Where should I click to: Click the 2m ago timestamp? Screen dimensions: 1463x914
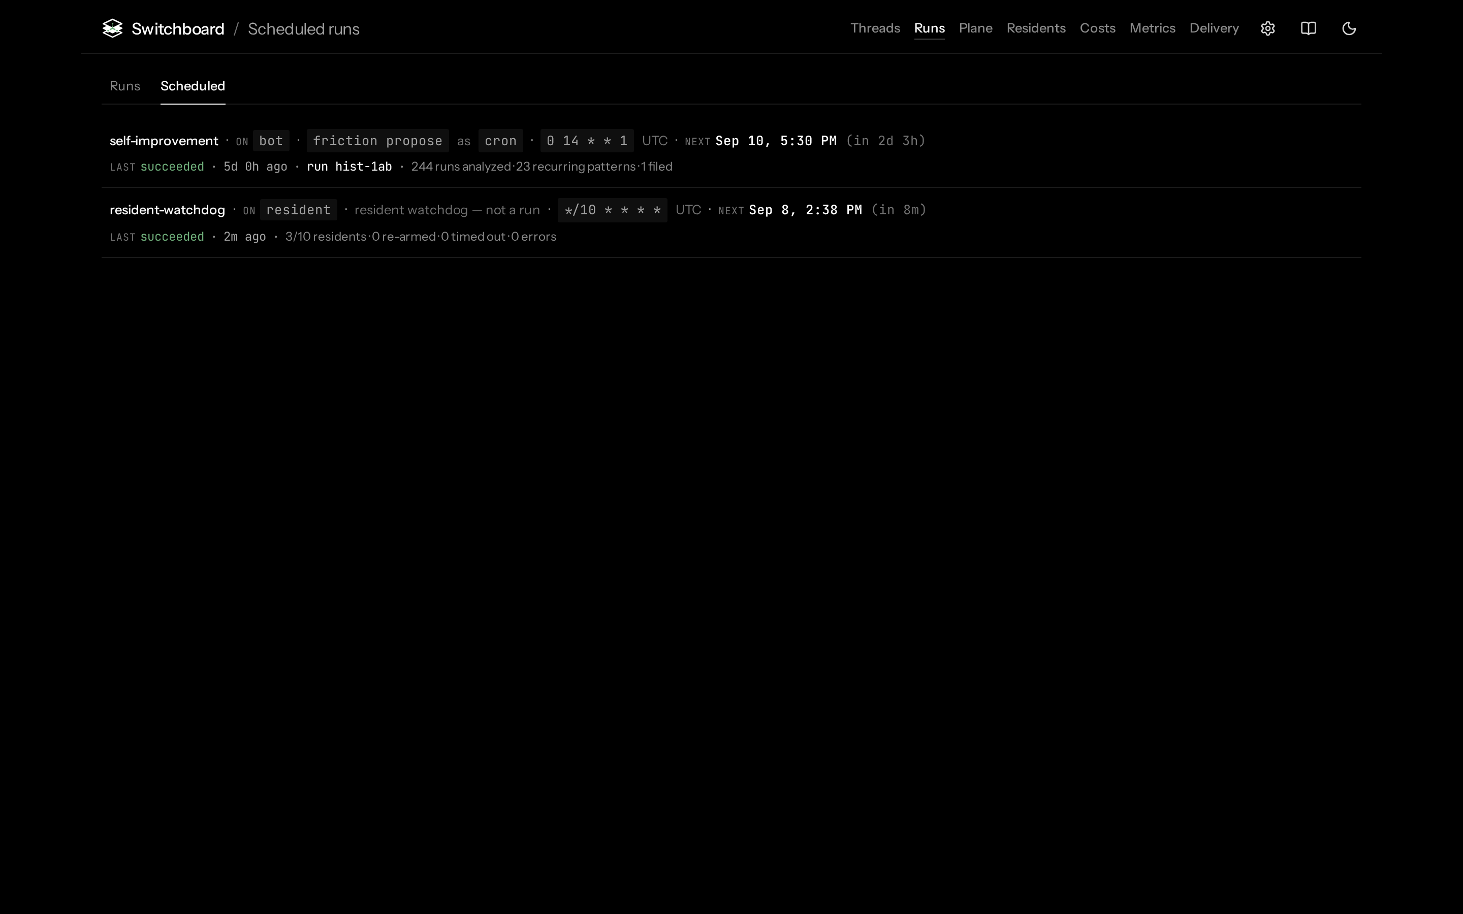245,236
